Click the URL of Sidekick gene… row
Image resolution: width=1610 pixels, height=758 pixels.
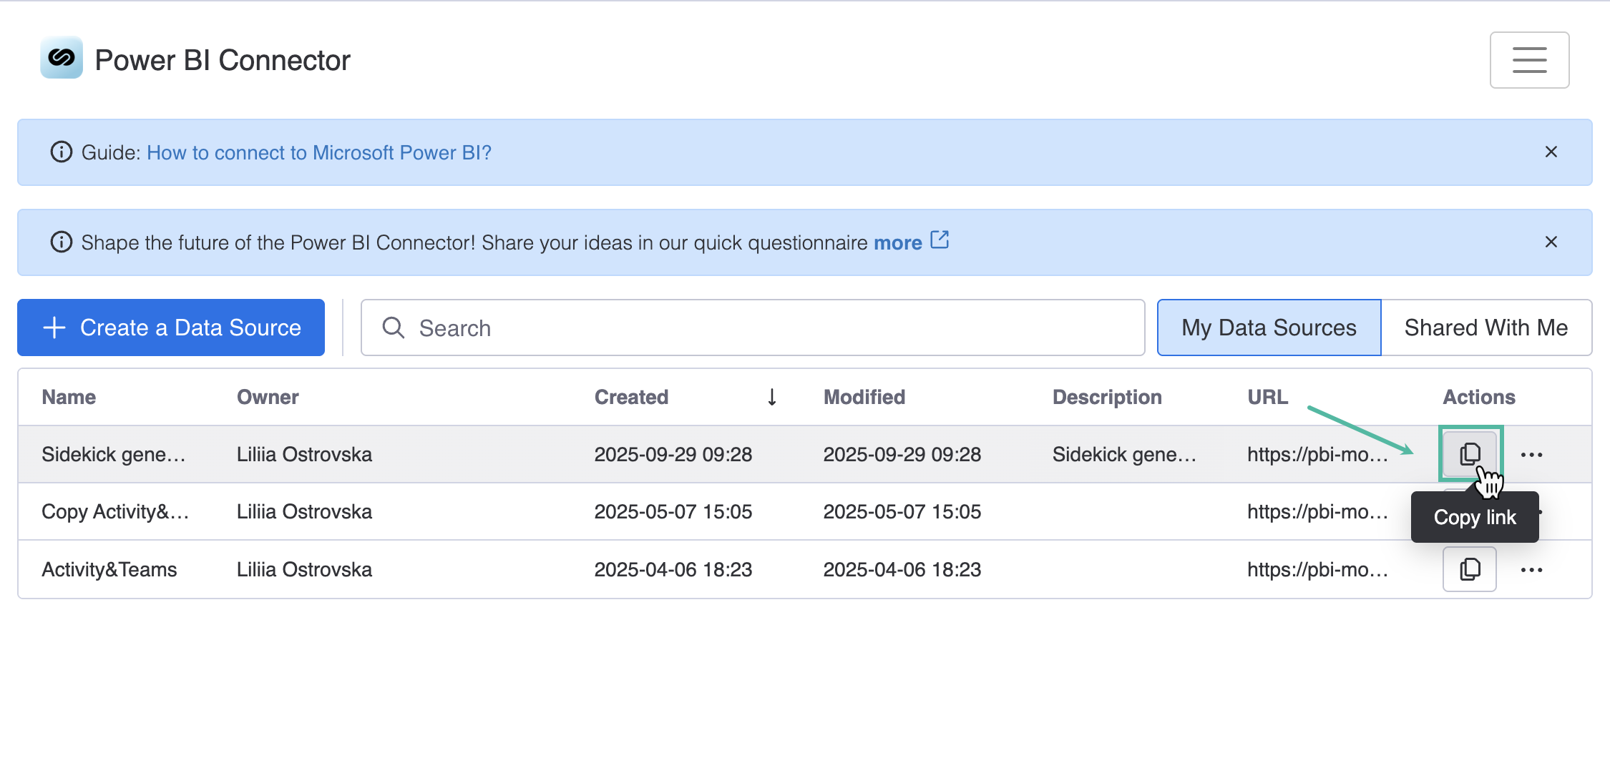click(1317, 455)
